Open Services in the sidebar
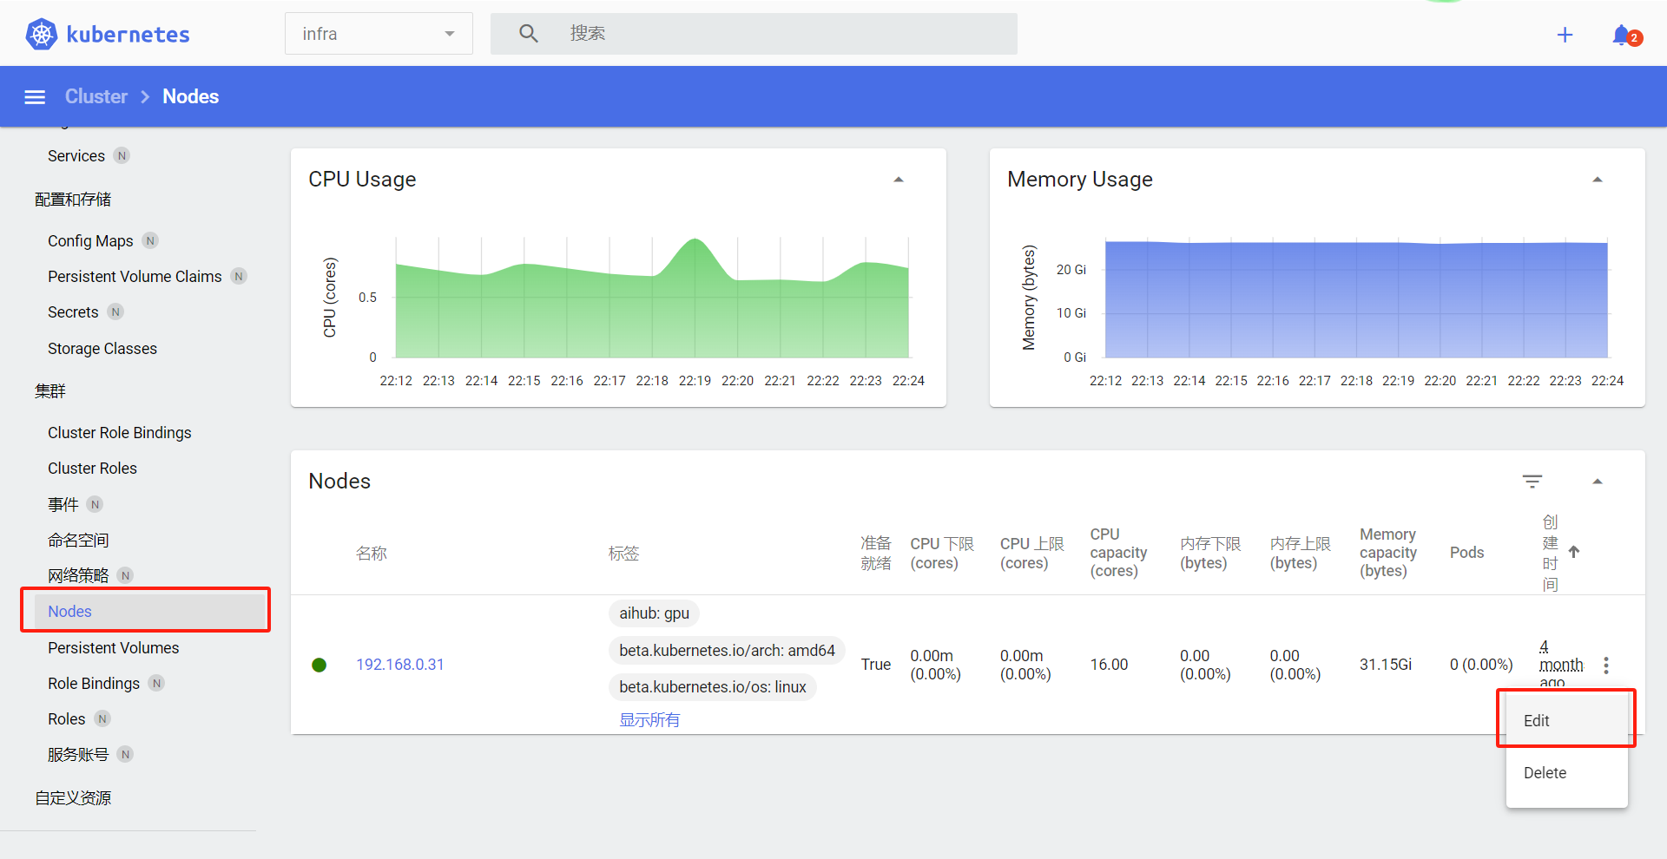1667x859 pixels. (76, 156)
